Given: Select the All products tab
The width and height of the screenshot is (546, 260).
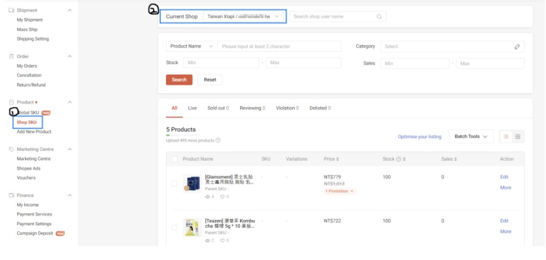Looking at the screenshot, I should (x=174, y=108).
